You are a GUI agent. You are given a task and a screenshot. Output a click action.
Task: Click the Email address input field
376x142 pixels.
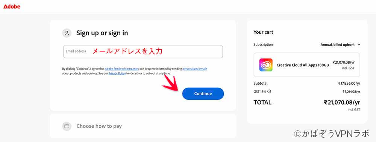click(x=143, y=51)
